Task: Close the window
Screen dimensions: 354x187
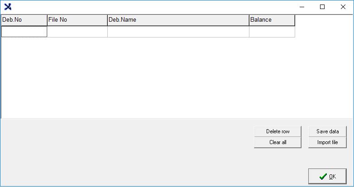Action: (343, 7)
